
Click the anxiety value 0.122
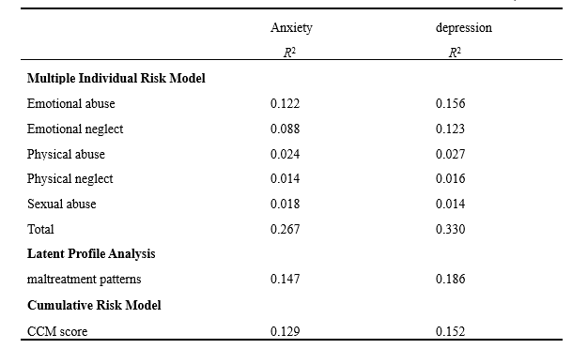click(285, 103)
